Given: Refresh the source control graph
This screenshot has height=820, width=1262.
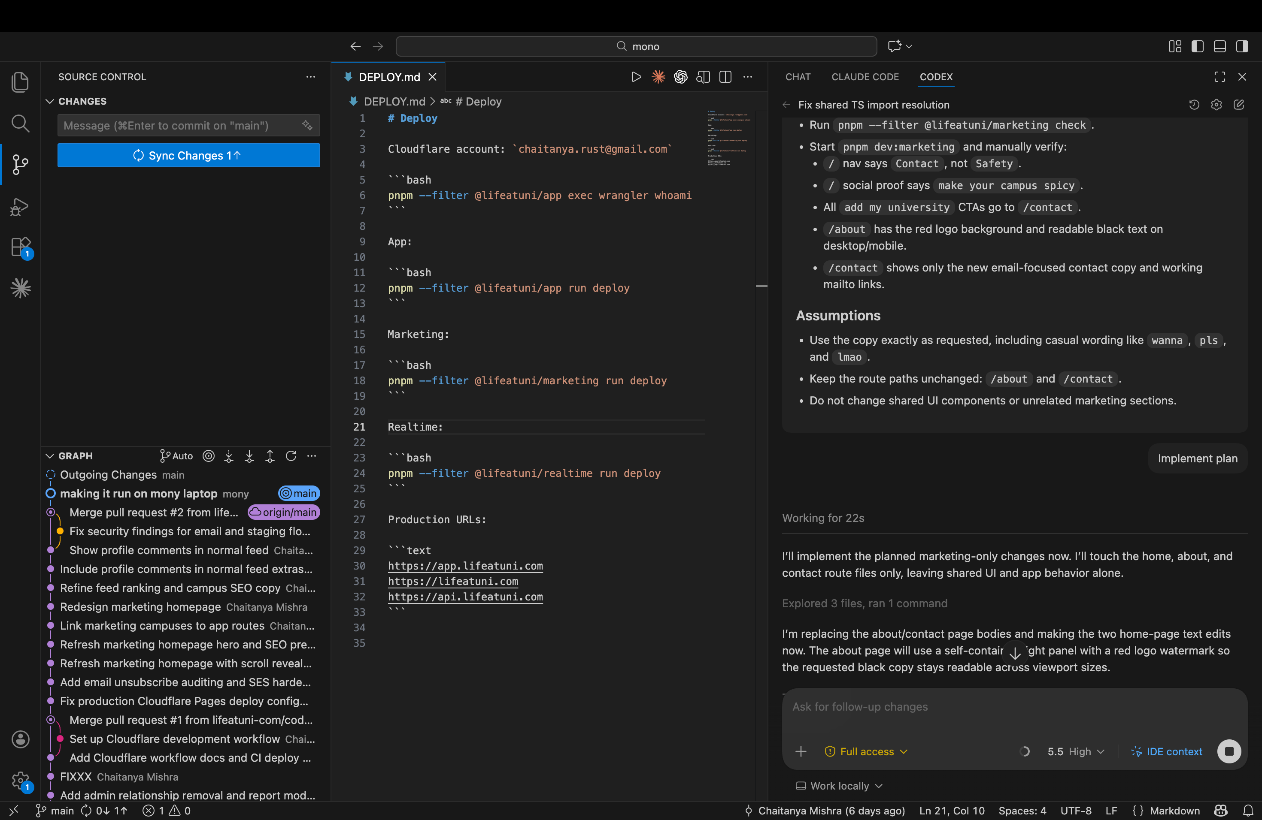Looking at the screenshot, I should point(291,456).
